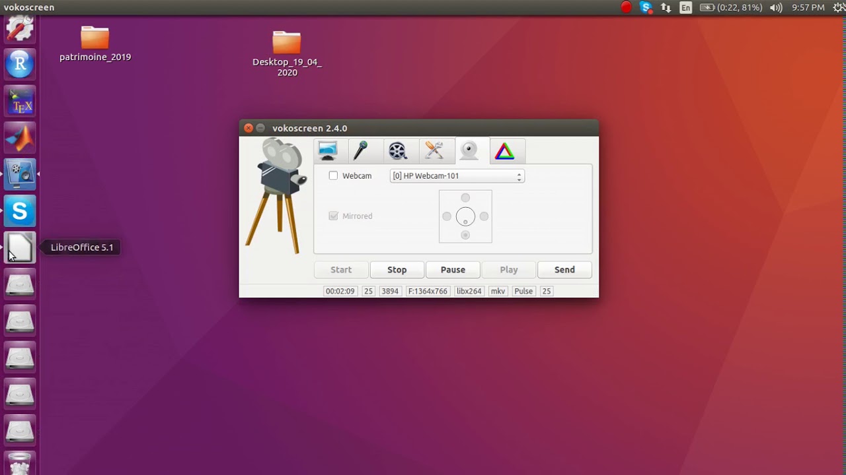Click the vokoscreen launcher in the dock

20,175
